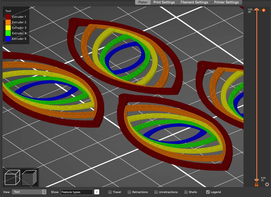Click the plus icon above the layer slider
This screenshot has width=271, height=197.
pyautogui.click(x=263, y=10)
